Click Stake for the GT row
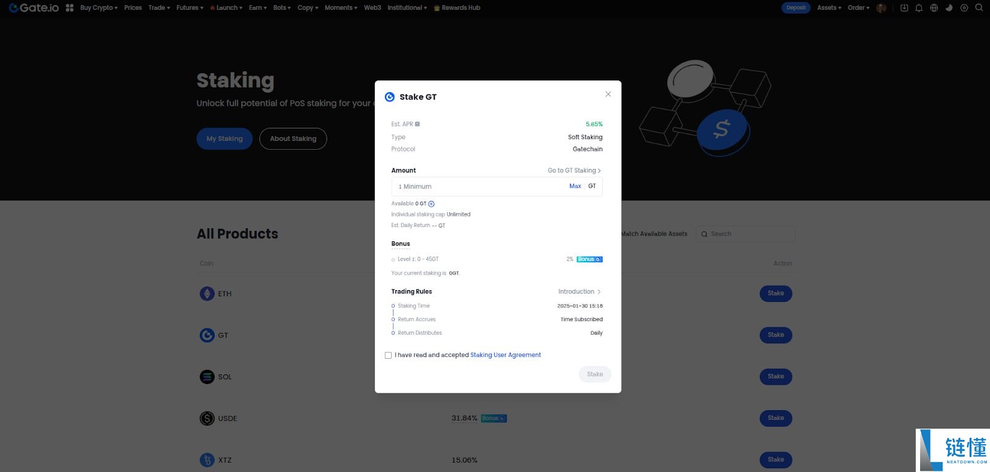 click(x=776, y=335)
